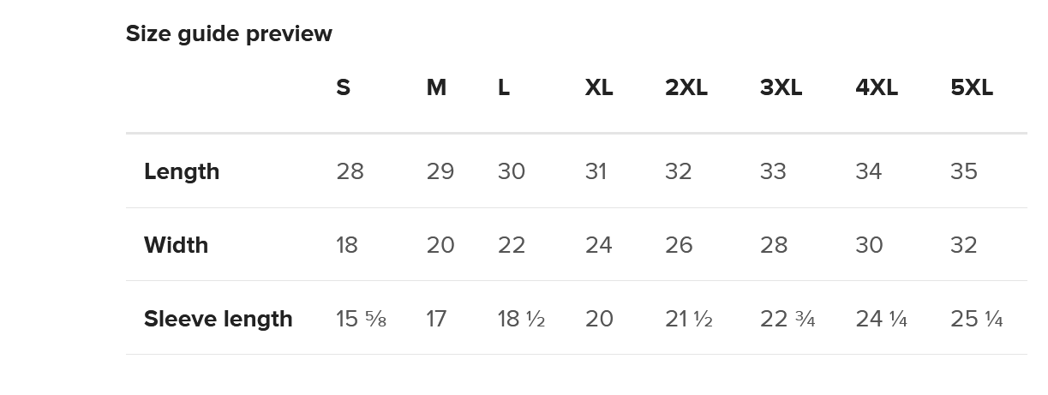This screenshot has height=395, width=1048.
Task: Click the XL column header
Action: (599, 87)
